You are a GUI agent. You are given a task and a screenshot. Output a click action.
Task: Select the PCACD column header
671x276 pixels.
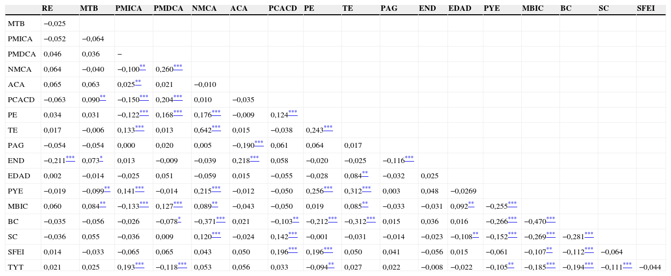282,8
